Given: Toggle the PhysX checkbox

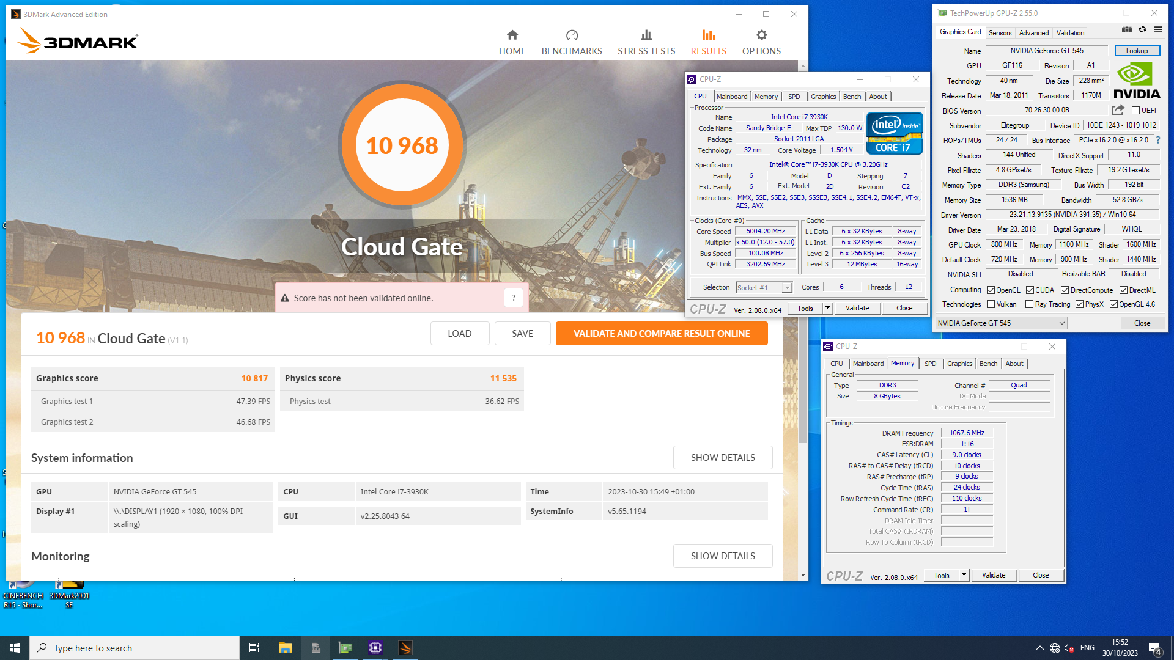Looking at the screenshot, I should [x=1079, y=304].
